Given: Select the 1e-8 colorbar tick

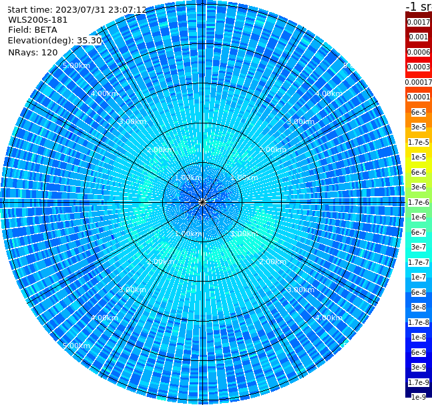Looking at the screenshot, I should 419,337.
